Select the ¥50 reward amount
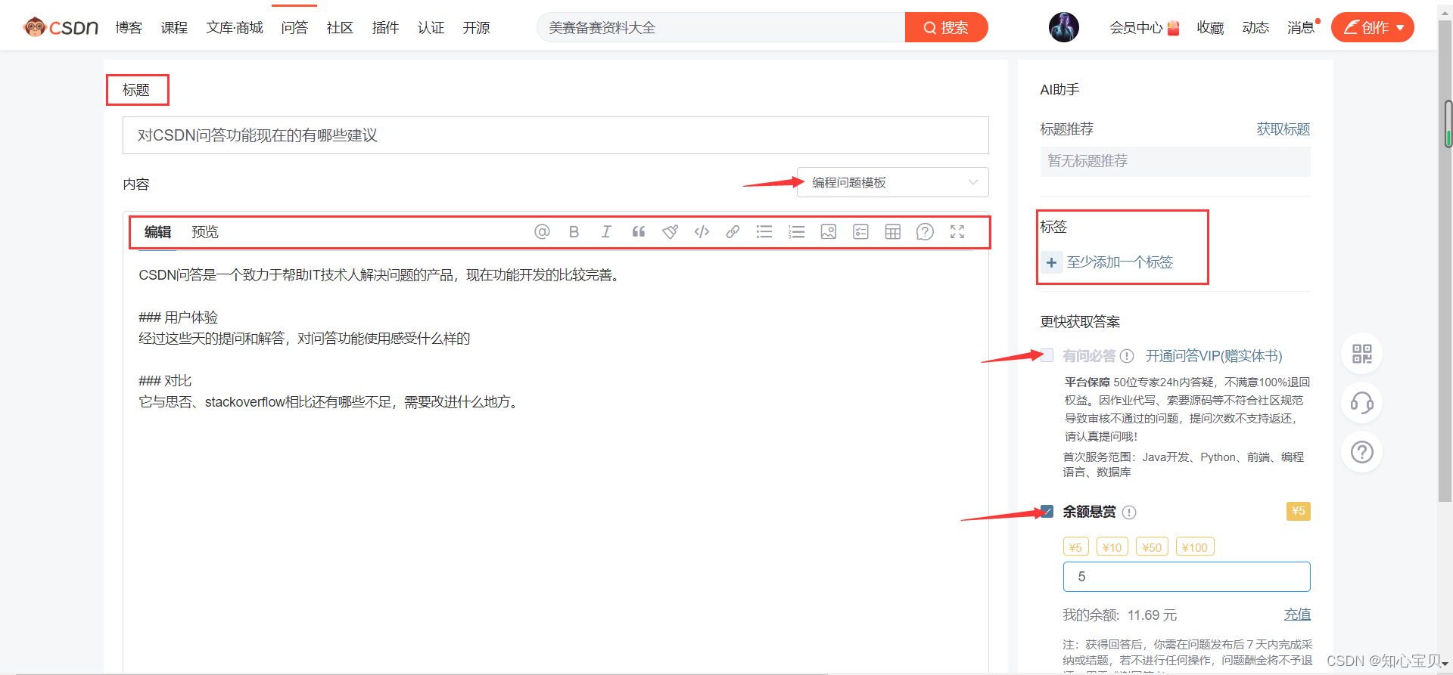 (x=1152, y=547)
